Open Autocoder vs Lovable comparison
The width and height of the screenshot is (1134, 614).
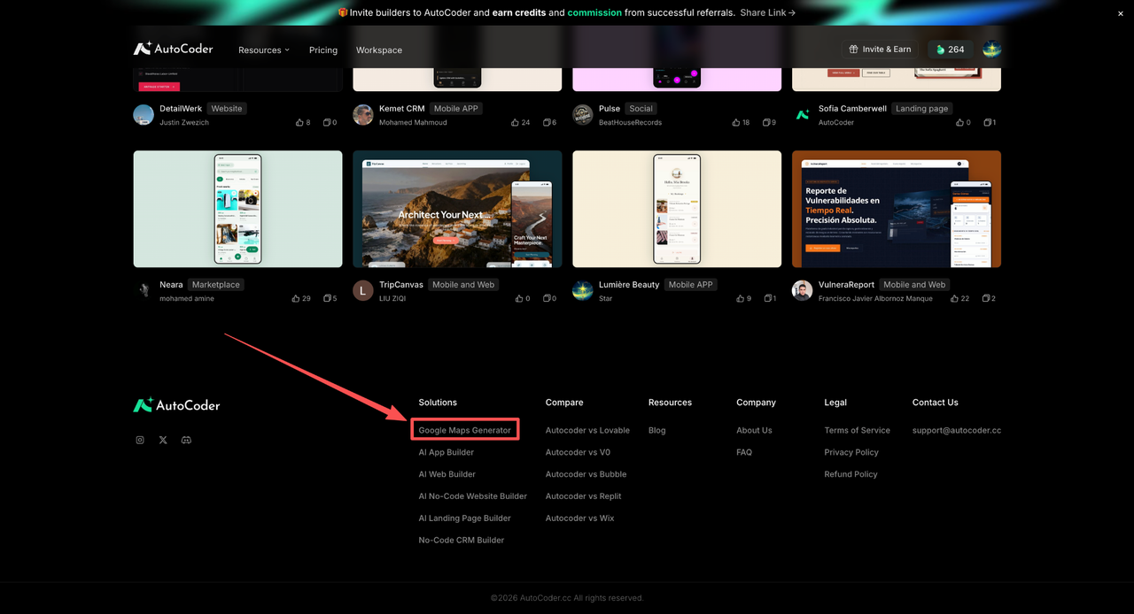587,430
